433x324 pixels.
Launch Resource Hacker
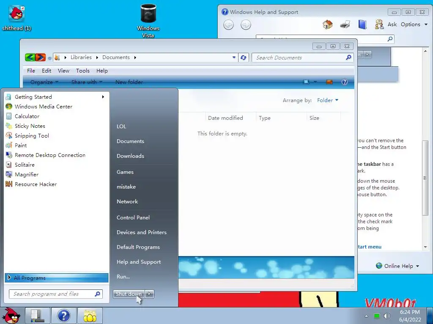[56, 184]
